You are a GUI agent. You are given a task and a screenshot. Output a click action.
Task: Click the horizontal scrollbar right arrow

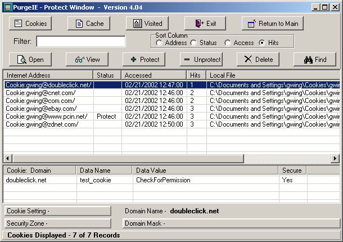pyautogui.click(x=335, y=158)
